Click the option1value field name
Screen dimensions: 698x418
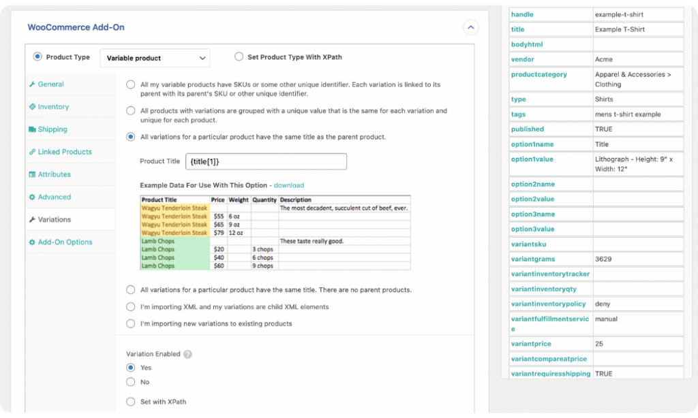tap(532, 159)
